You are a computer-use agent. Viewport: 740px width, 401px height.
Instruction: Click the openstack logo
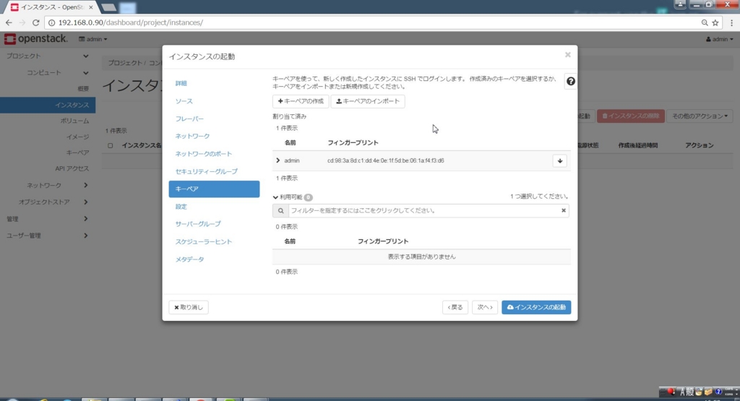point(36,39)
